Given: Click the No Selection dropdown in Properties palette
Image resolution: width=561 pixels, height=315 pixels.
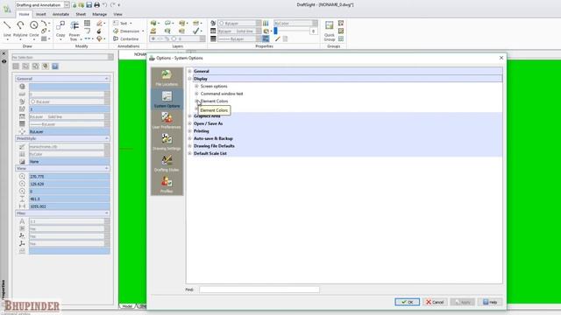Looking at the screenshot, I should tap(62, 57).
